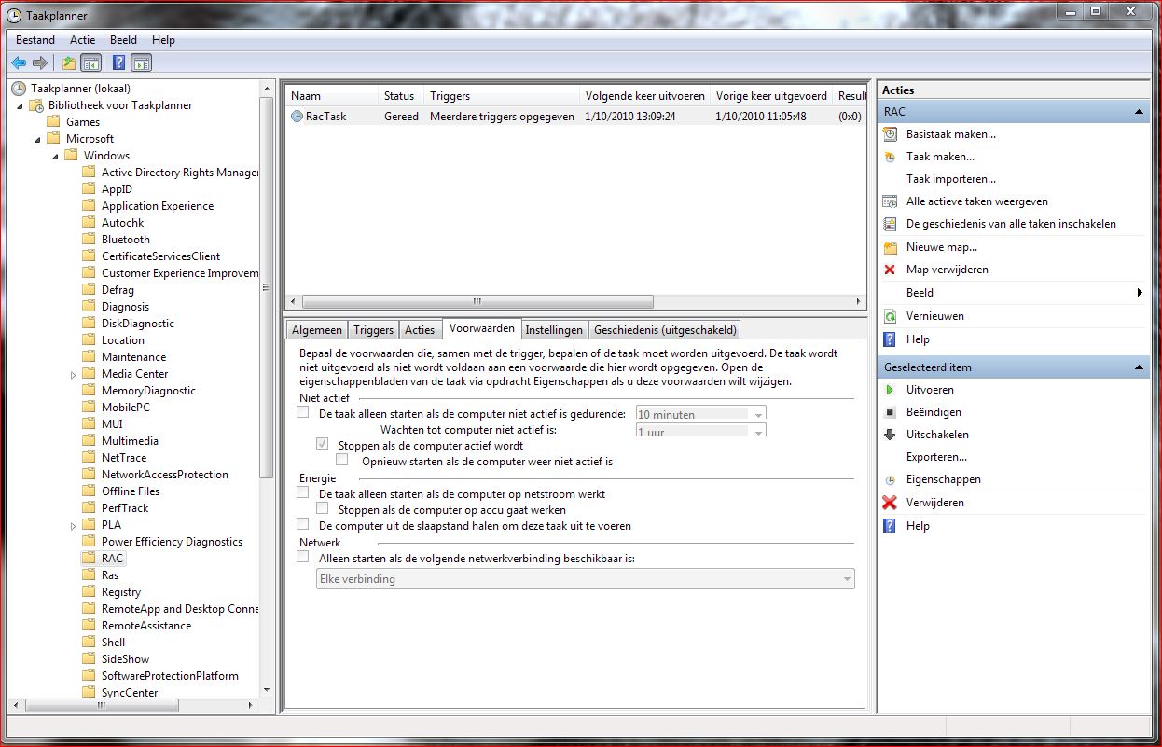Enable waking computer from slaapstand checkbox

(302, 525)
